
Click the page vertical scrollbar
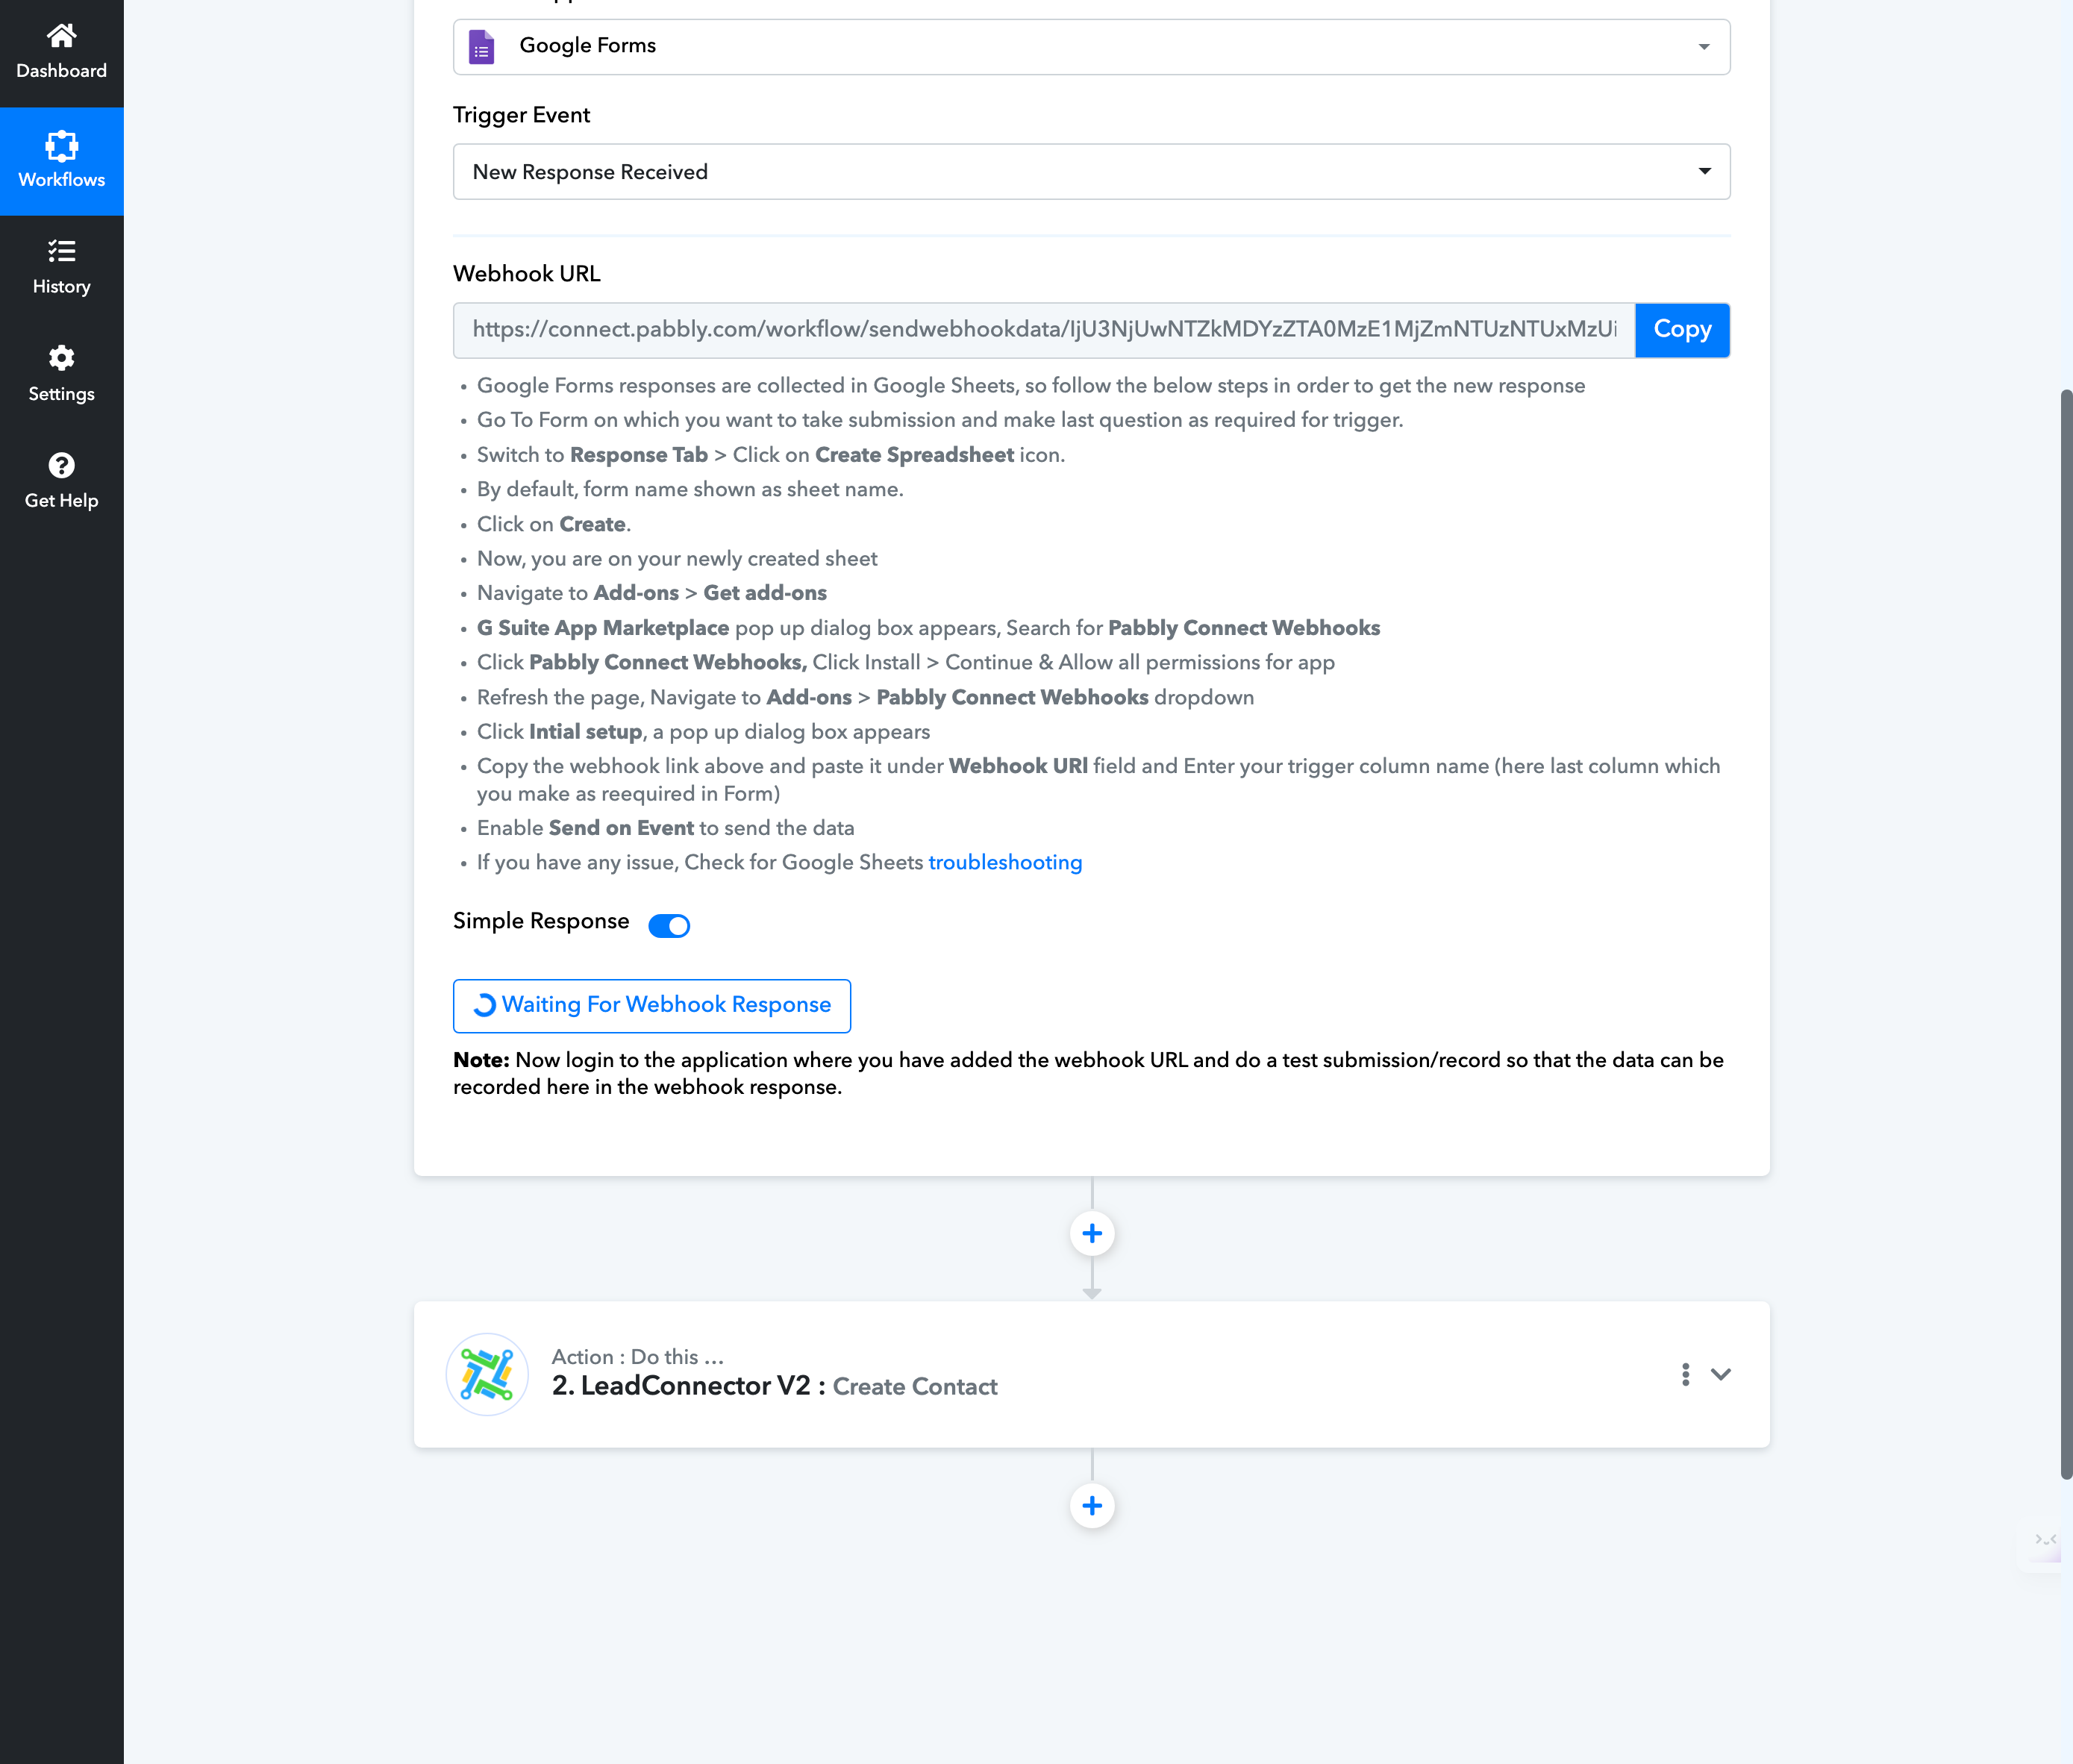[2065, 935]
